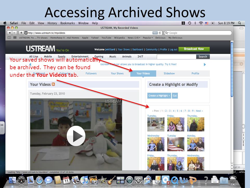This screenshot has width=250, height=188.
Task: Open System Preferences from the Dock
Action: coord(139,180)
